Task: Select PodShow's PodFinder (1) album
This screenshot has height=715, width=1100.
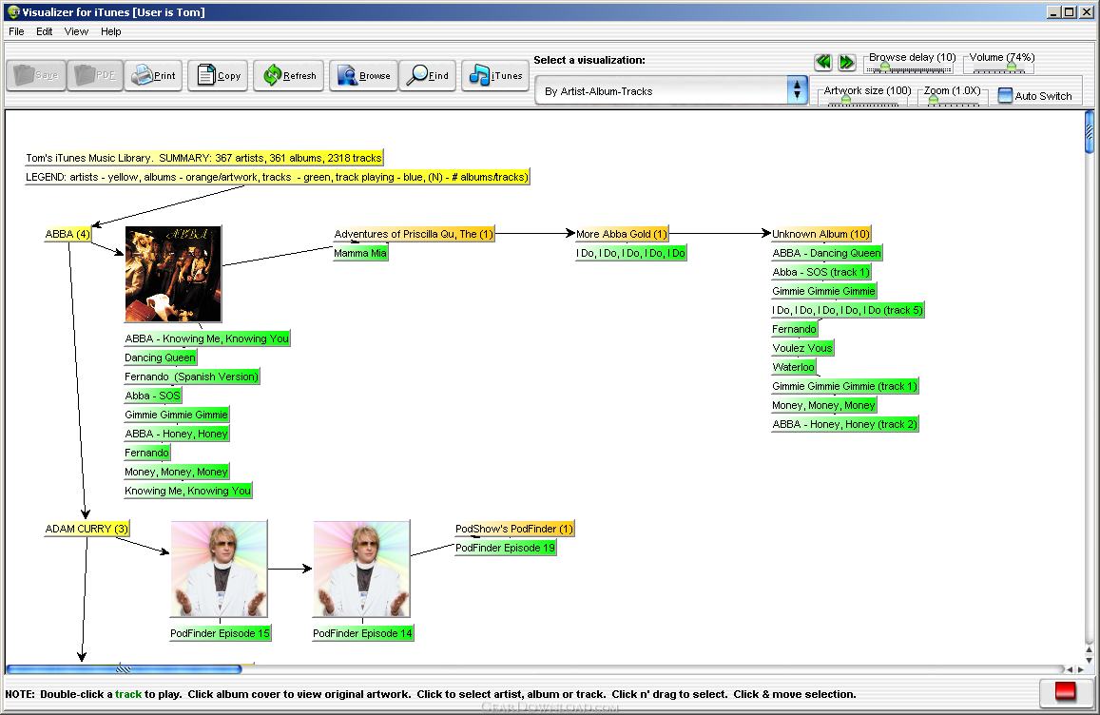Action: [x=514, y=529]
